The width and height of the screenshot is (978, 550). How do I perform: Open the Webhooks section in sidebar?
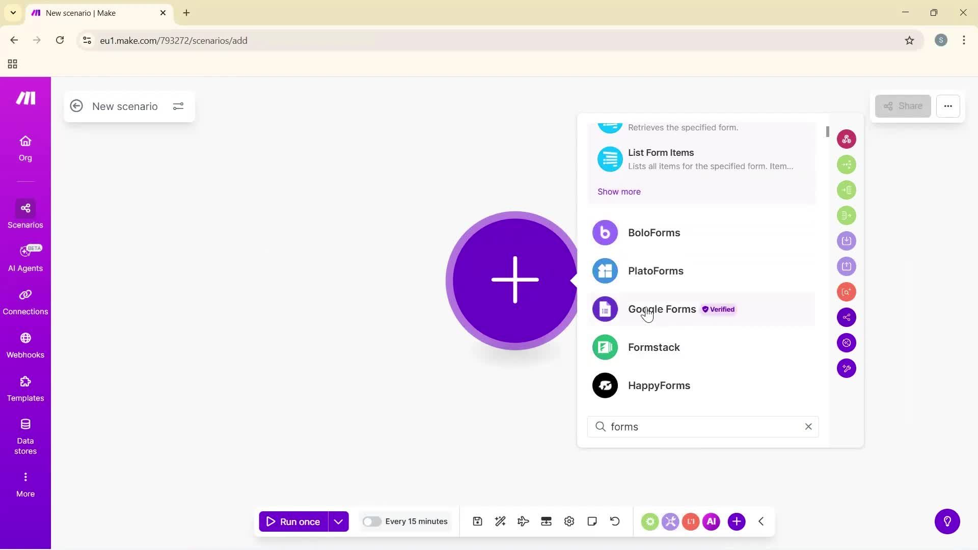click(x=25, y=345)
